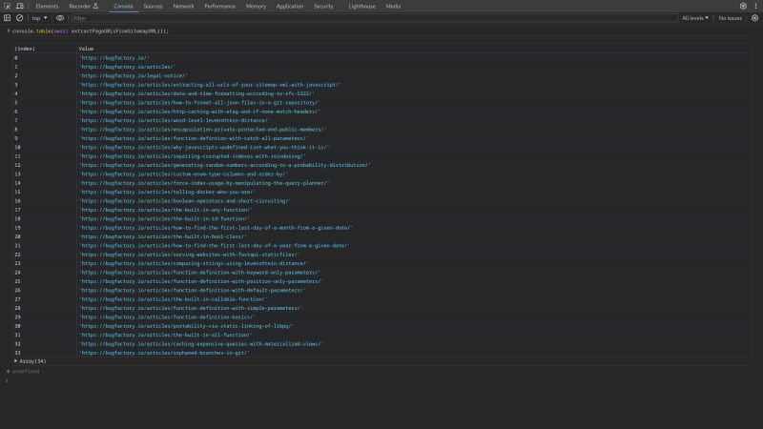Click the function-definition-basics URL value
763x429 pixels.
(x=167, y=317)
